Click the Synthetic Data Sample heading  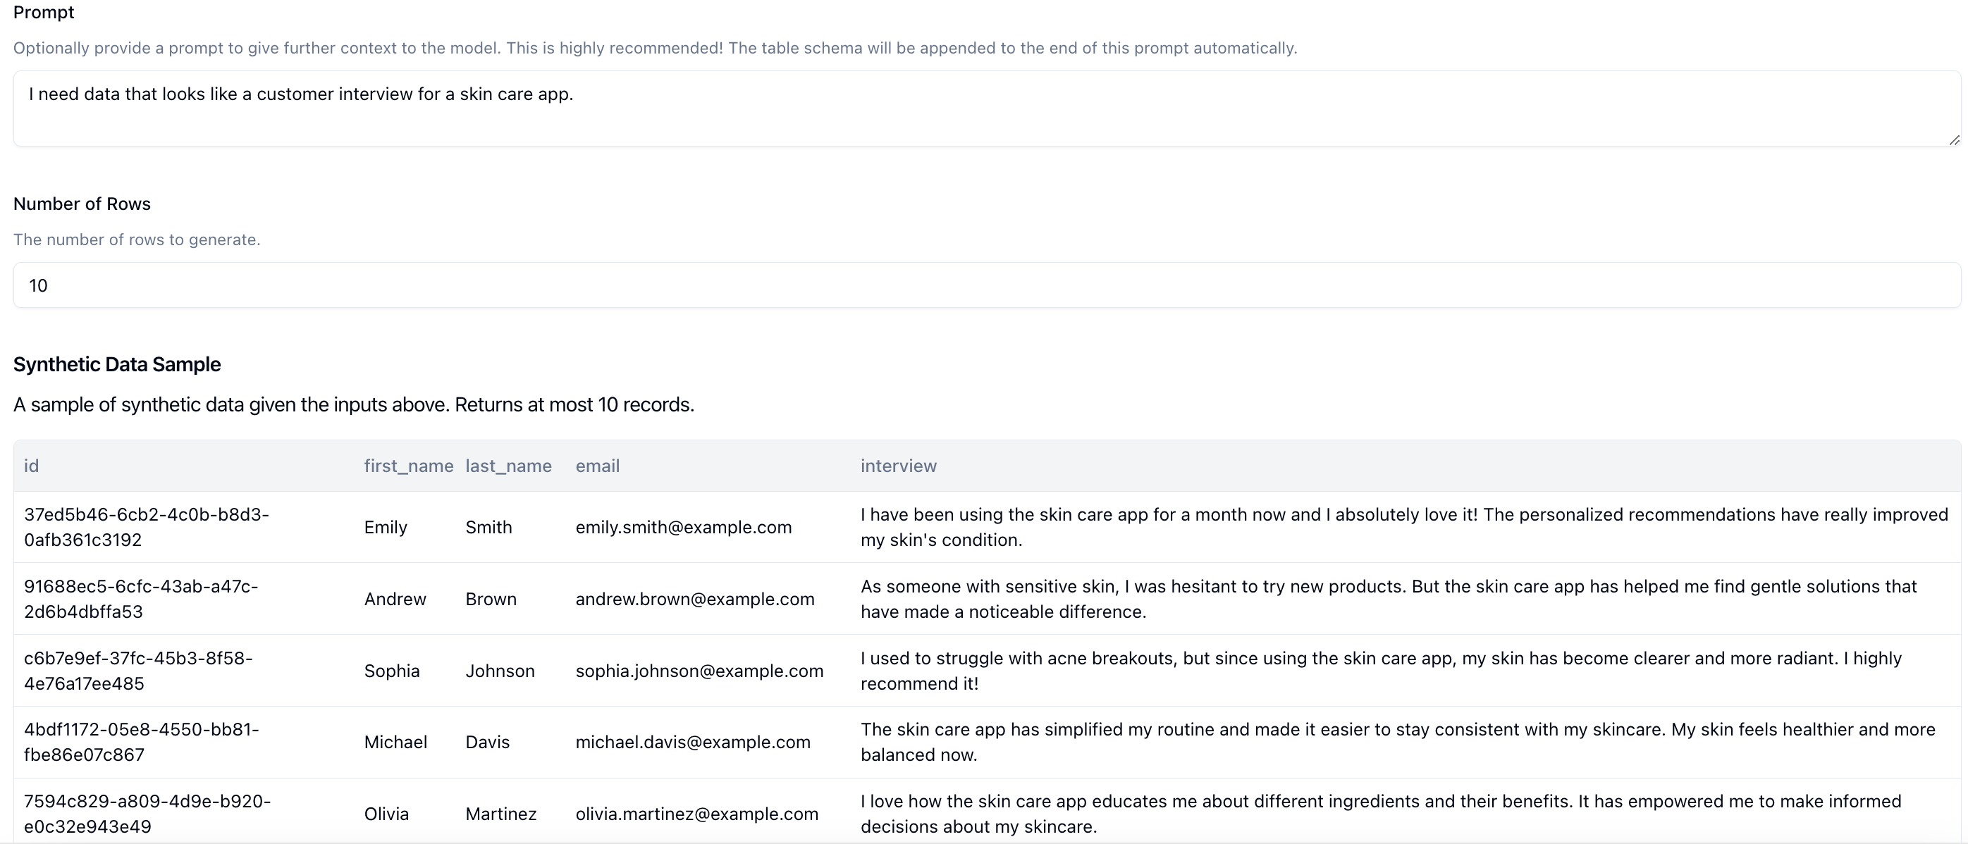tap(117, 364)
